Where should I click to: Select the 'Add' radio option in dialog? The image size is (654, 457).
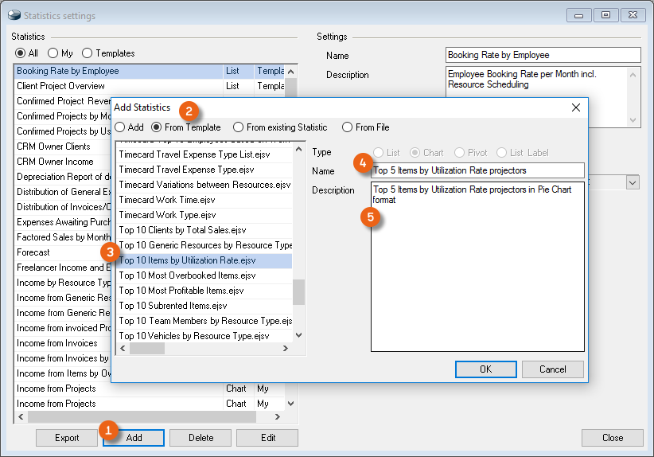pos(121,127)
